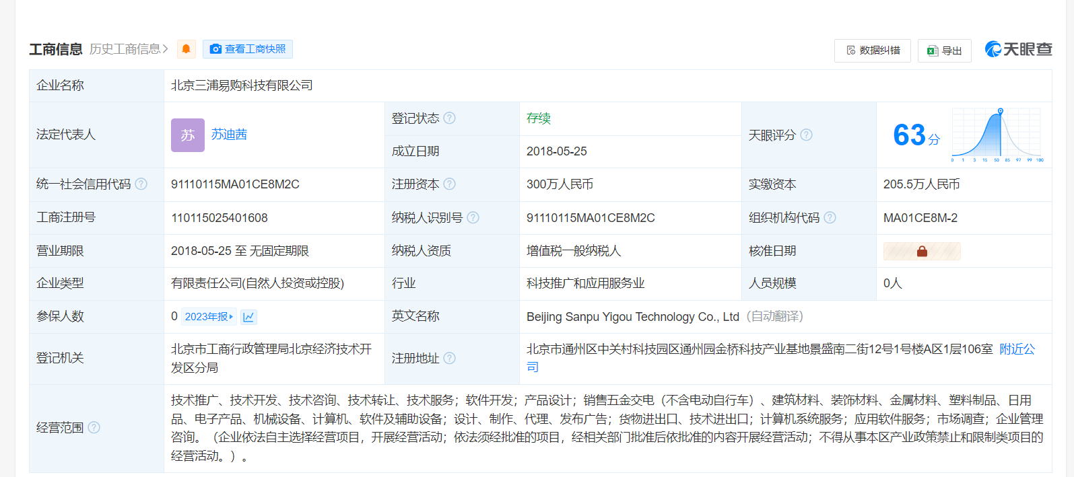Click company name 北京三浦易购科技有限公司
Image resolution: width=1074 pixels, height=477 pixels.
click(242, 85)
